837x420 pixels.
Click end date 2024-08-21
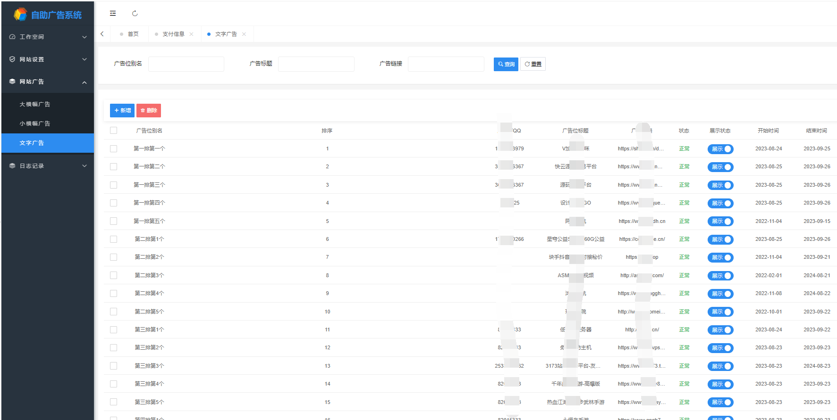(817, 275)
